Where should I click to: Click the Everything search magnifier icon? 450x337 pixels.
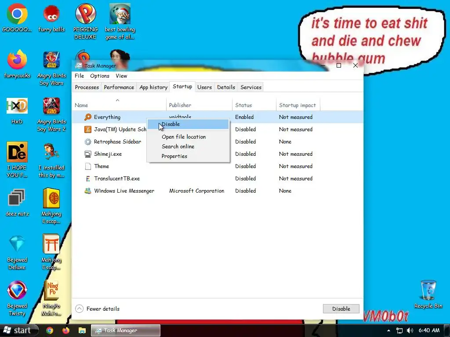[x=88, y=117]
